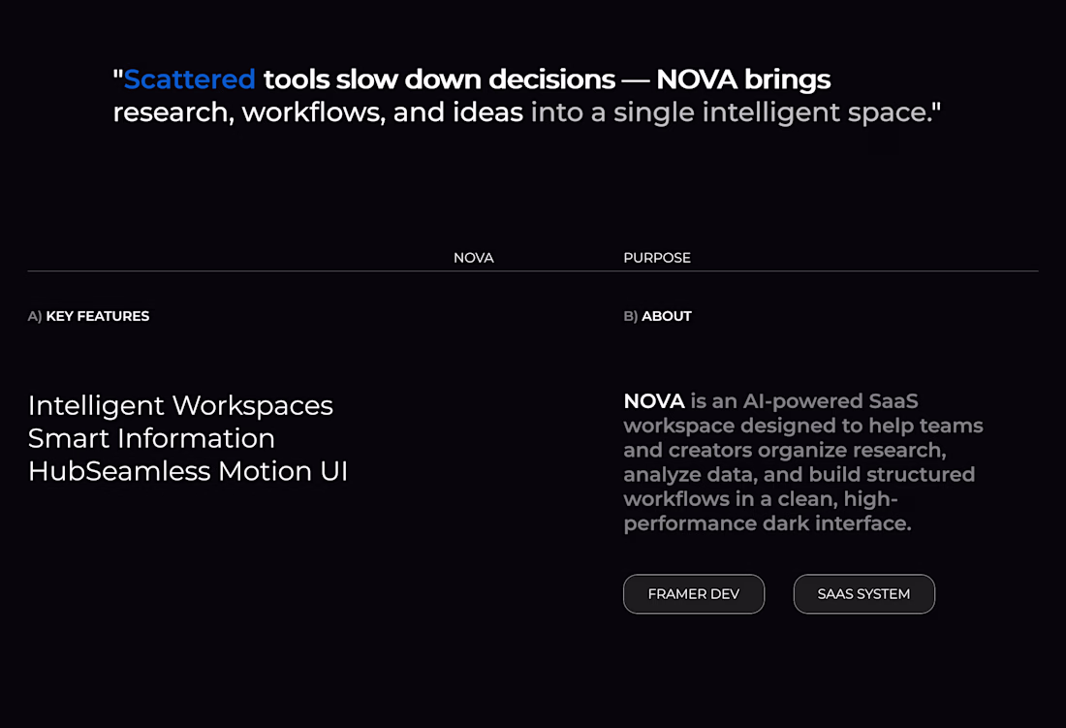Click grey 'into a single intelligent space' text

click(x=731, y=112)
